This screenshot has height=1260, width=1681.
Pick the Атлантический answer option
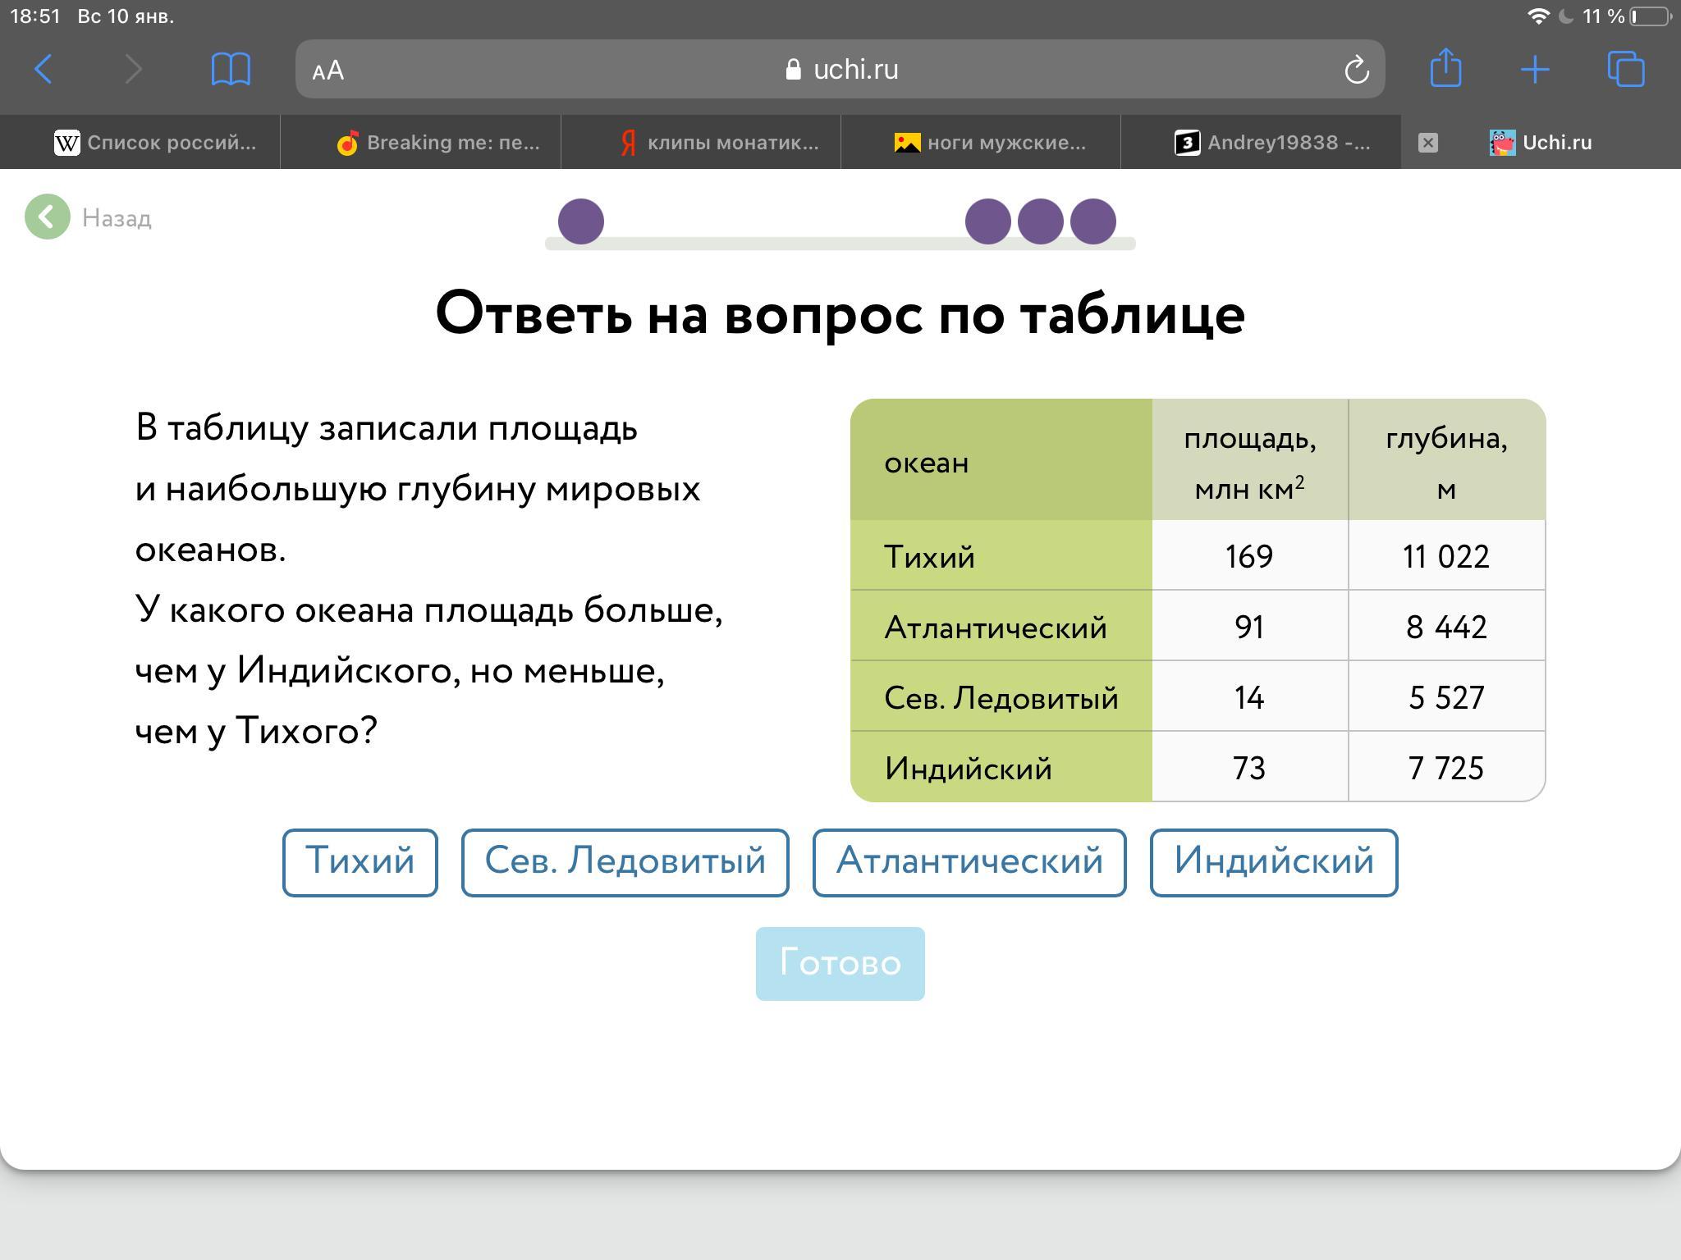tap(969, 862)
